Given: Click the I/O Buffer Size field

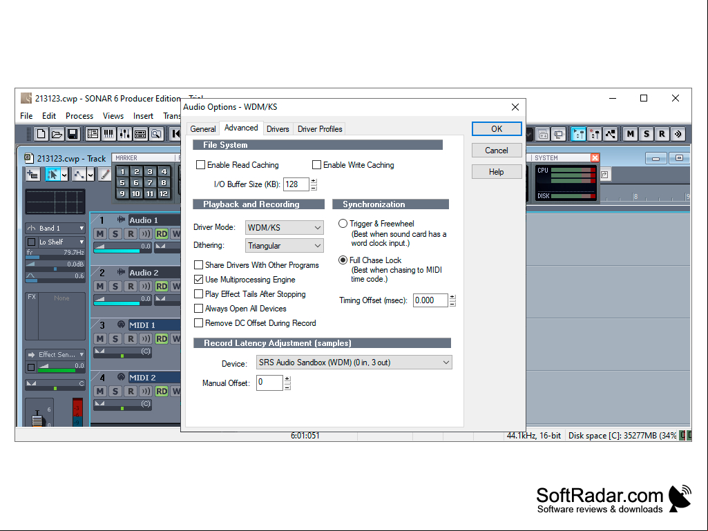Looking at the screenshot, I should click(296, 184).
